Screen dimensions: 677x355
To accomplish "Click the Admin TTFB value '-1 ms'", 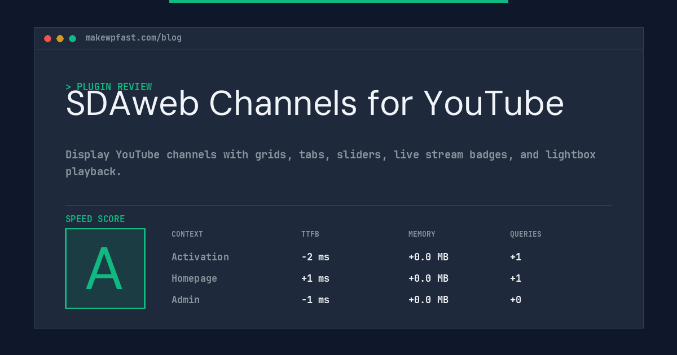I will point(315,300).
